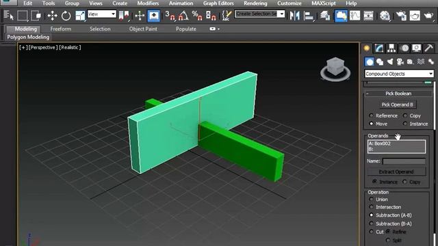Toggle the 3D Snaps icon
The height and width of the screenshot is (246, 438).
(170, 15)
